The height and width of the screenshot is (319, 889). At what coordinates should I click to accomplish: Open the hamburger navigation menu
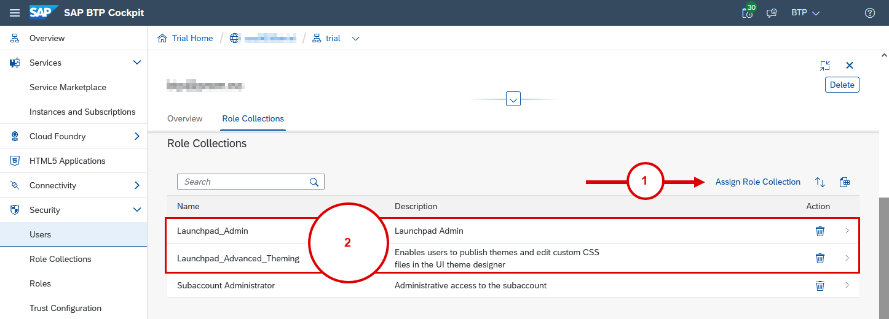[x=15, y=13]
